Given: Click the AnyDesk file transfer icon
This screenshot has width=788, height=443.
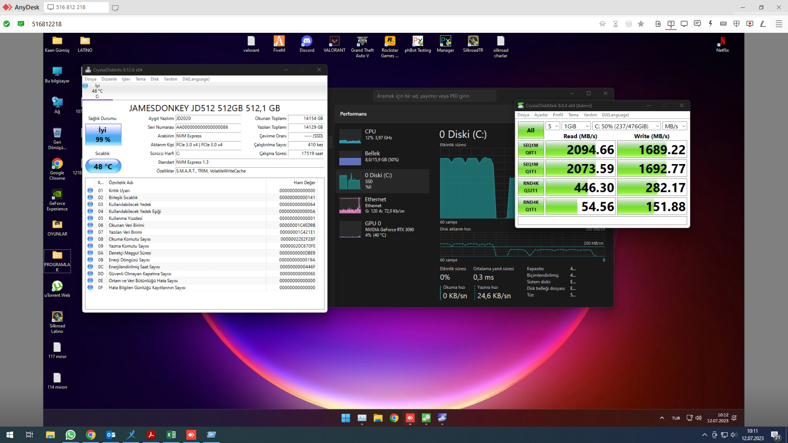Looking at the screenshot, I should (658, 24).
